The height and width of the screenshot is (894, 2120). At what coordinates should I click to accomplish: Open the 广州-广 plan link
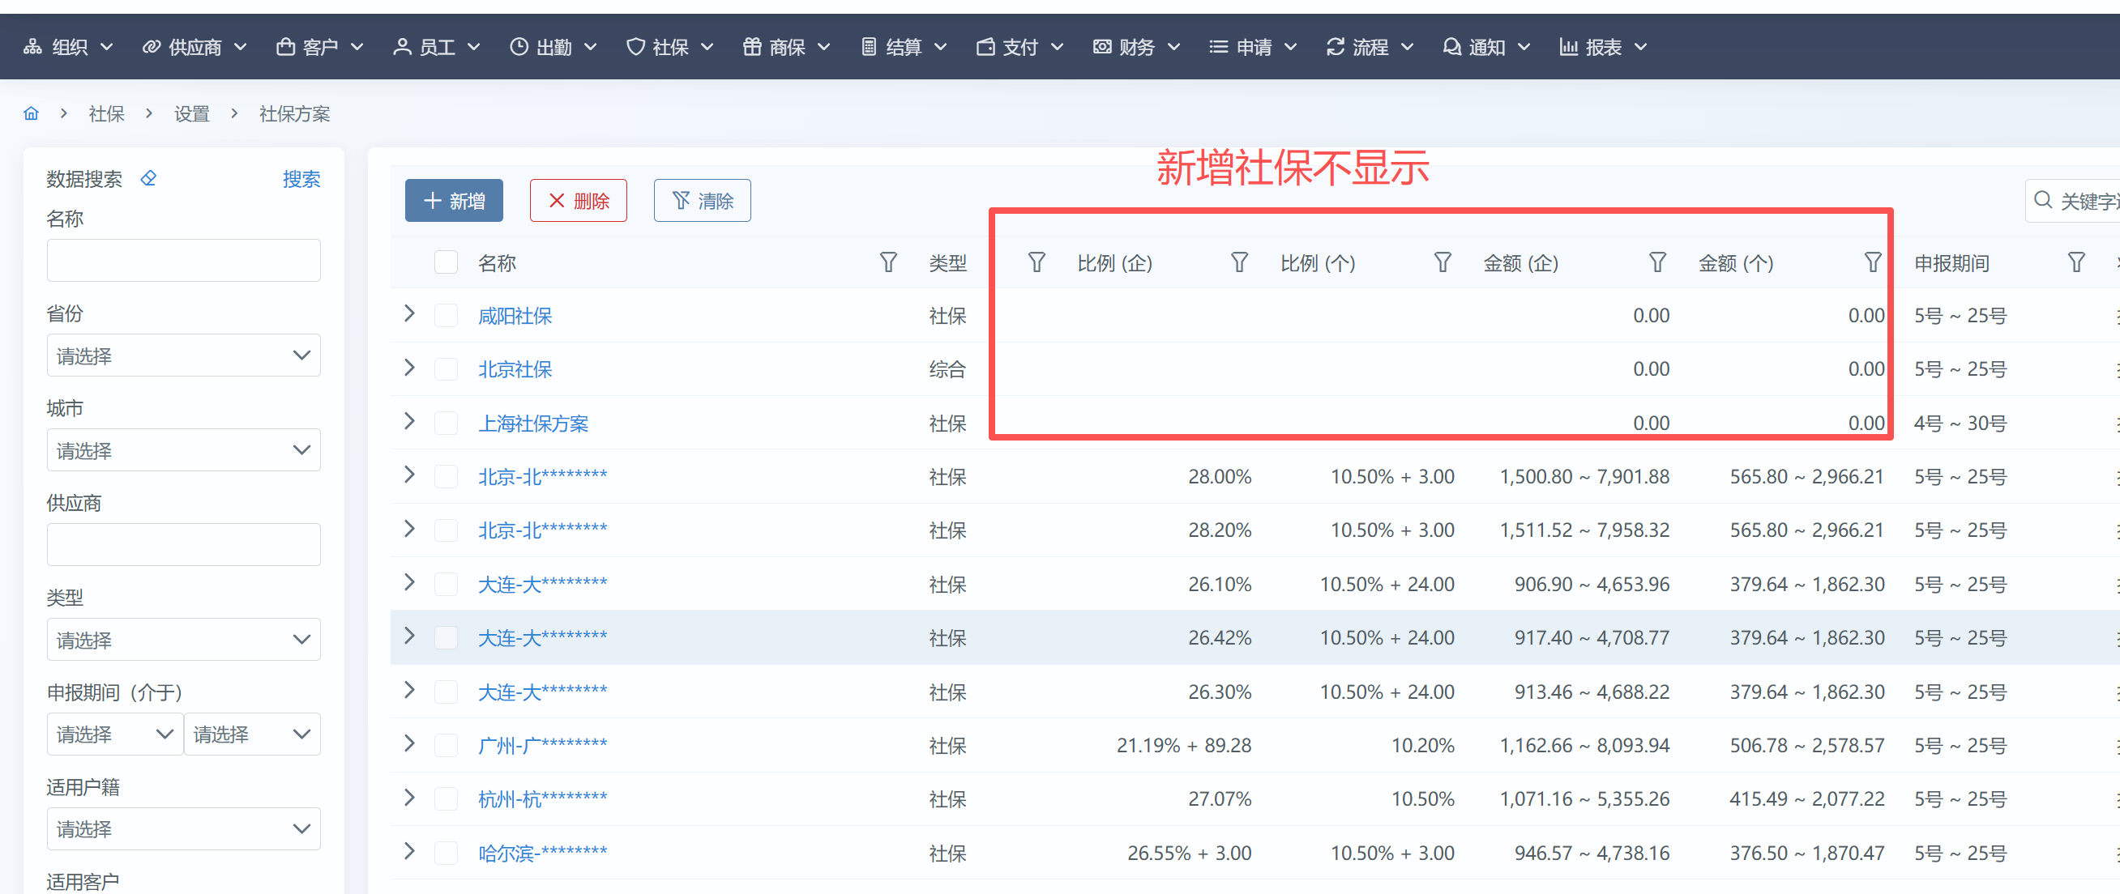click(542, 745)
